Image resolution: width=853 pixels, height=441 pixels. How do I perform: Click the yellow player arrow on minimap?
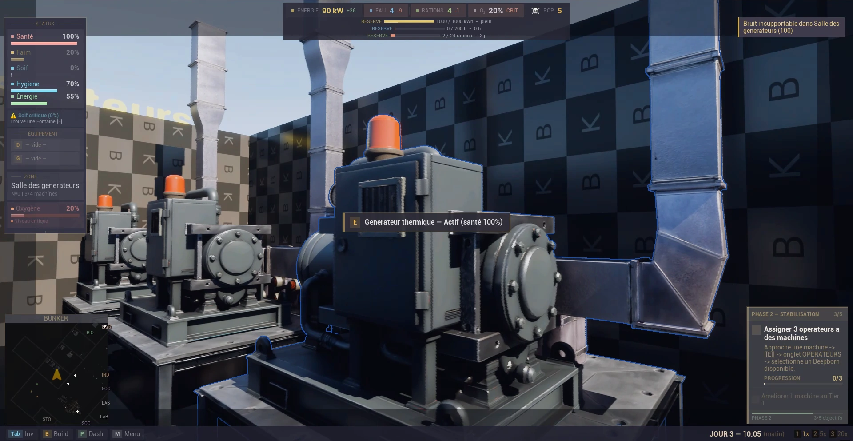click(x=57, y=375)
